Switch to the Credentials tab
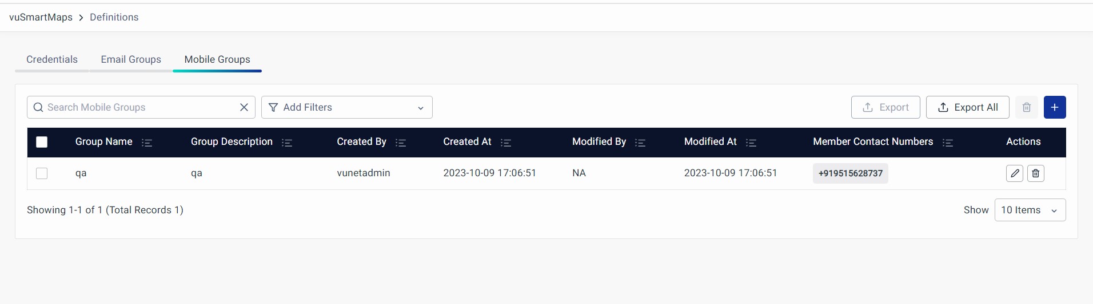The width and height of the screenshot is (1093, 304). pyautogui.click(x=52, y=59)
